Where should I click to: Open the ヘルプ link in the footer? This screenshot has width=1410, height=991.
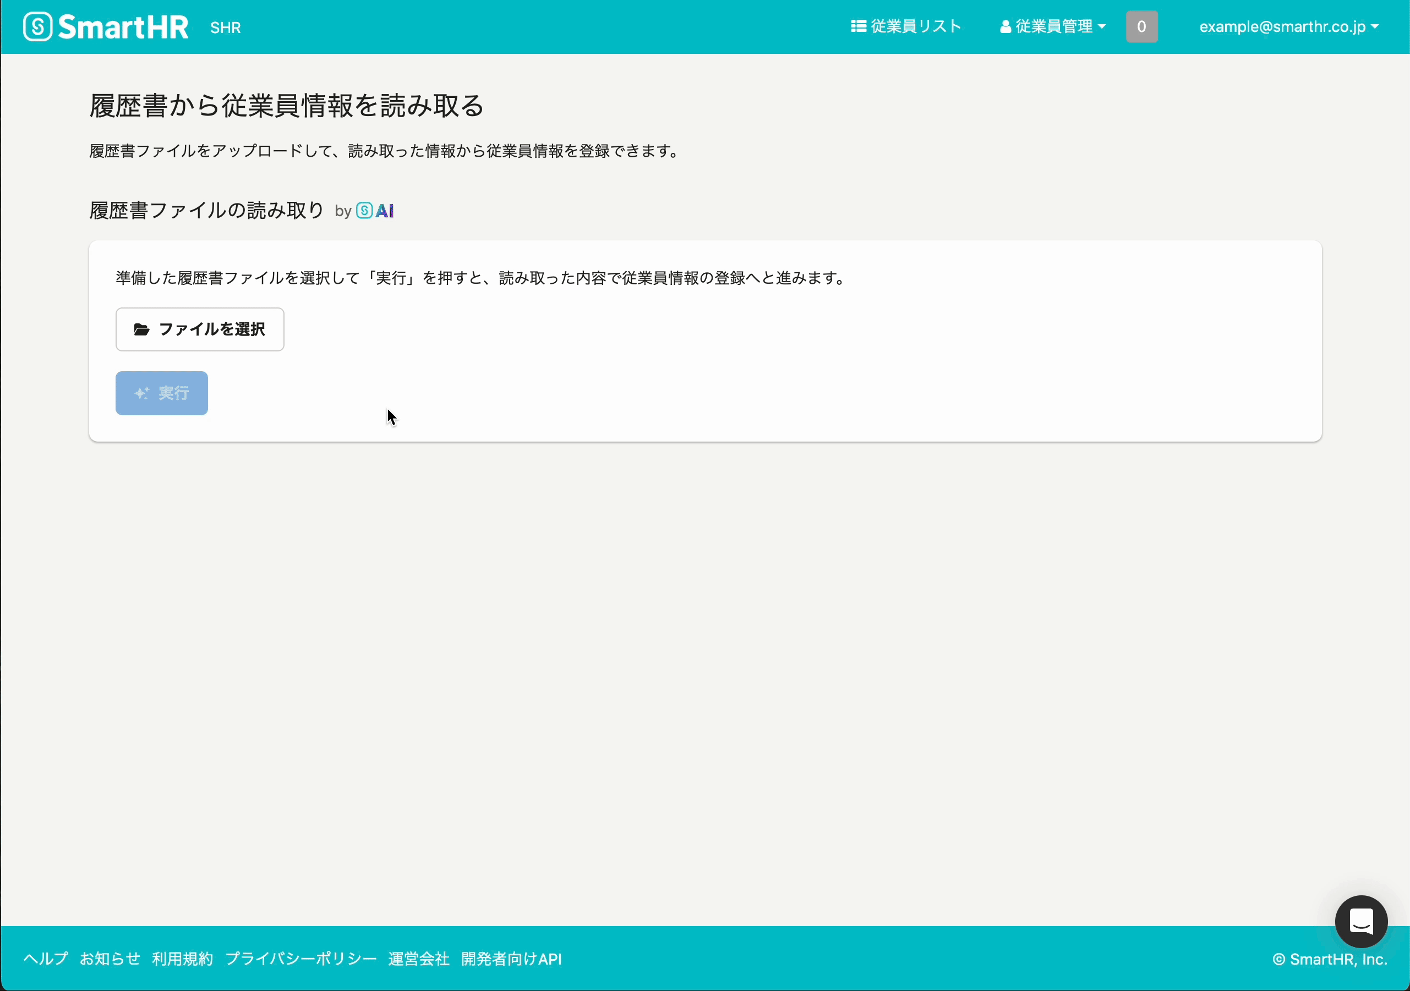click(x=43, y=959)
